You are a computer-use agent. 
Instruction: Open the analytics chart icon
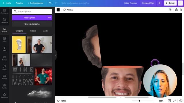160,3
